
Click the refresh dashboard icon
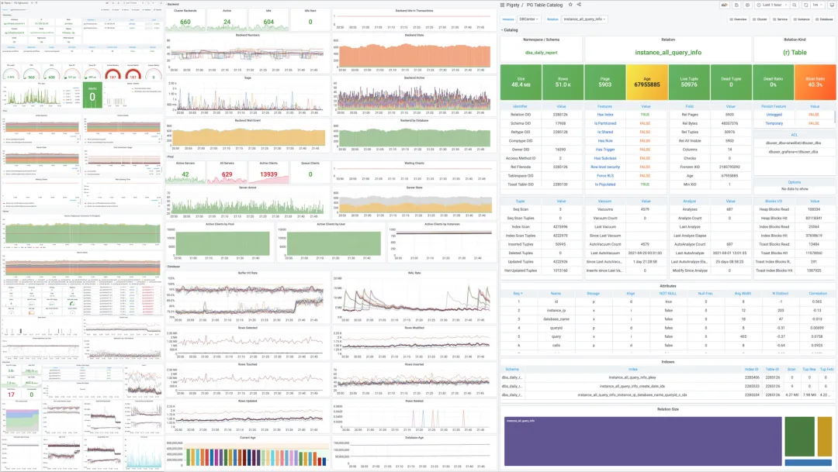[x=806, y=5]
